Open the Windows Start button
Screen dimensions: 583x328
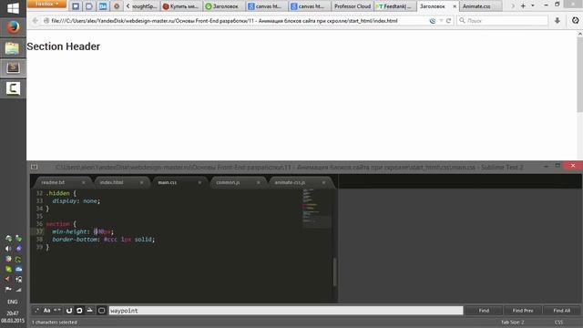(13, 8)
